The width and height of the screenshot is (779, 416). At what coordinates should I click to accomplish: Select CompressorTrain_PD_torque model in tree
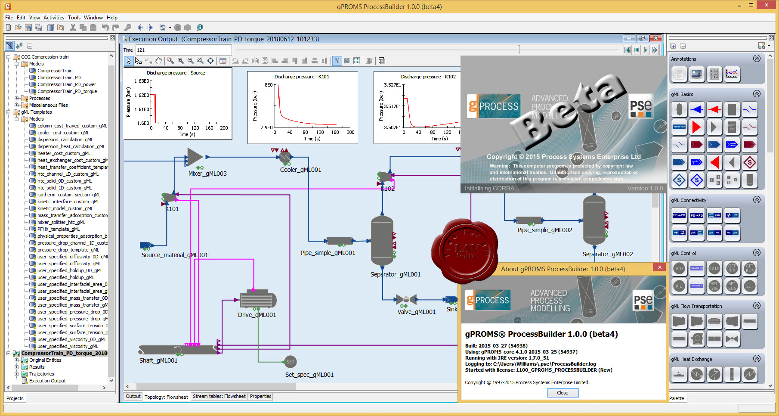coord(67,91)
